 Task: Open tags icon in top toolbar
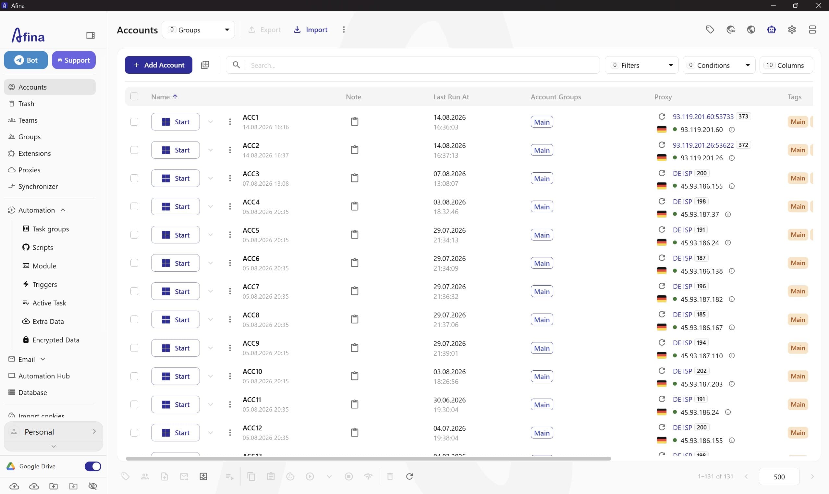[x=710, y=30]
